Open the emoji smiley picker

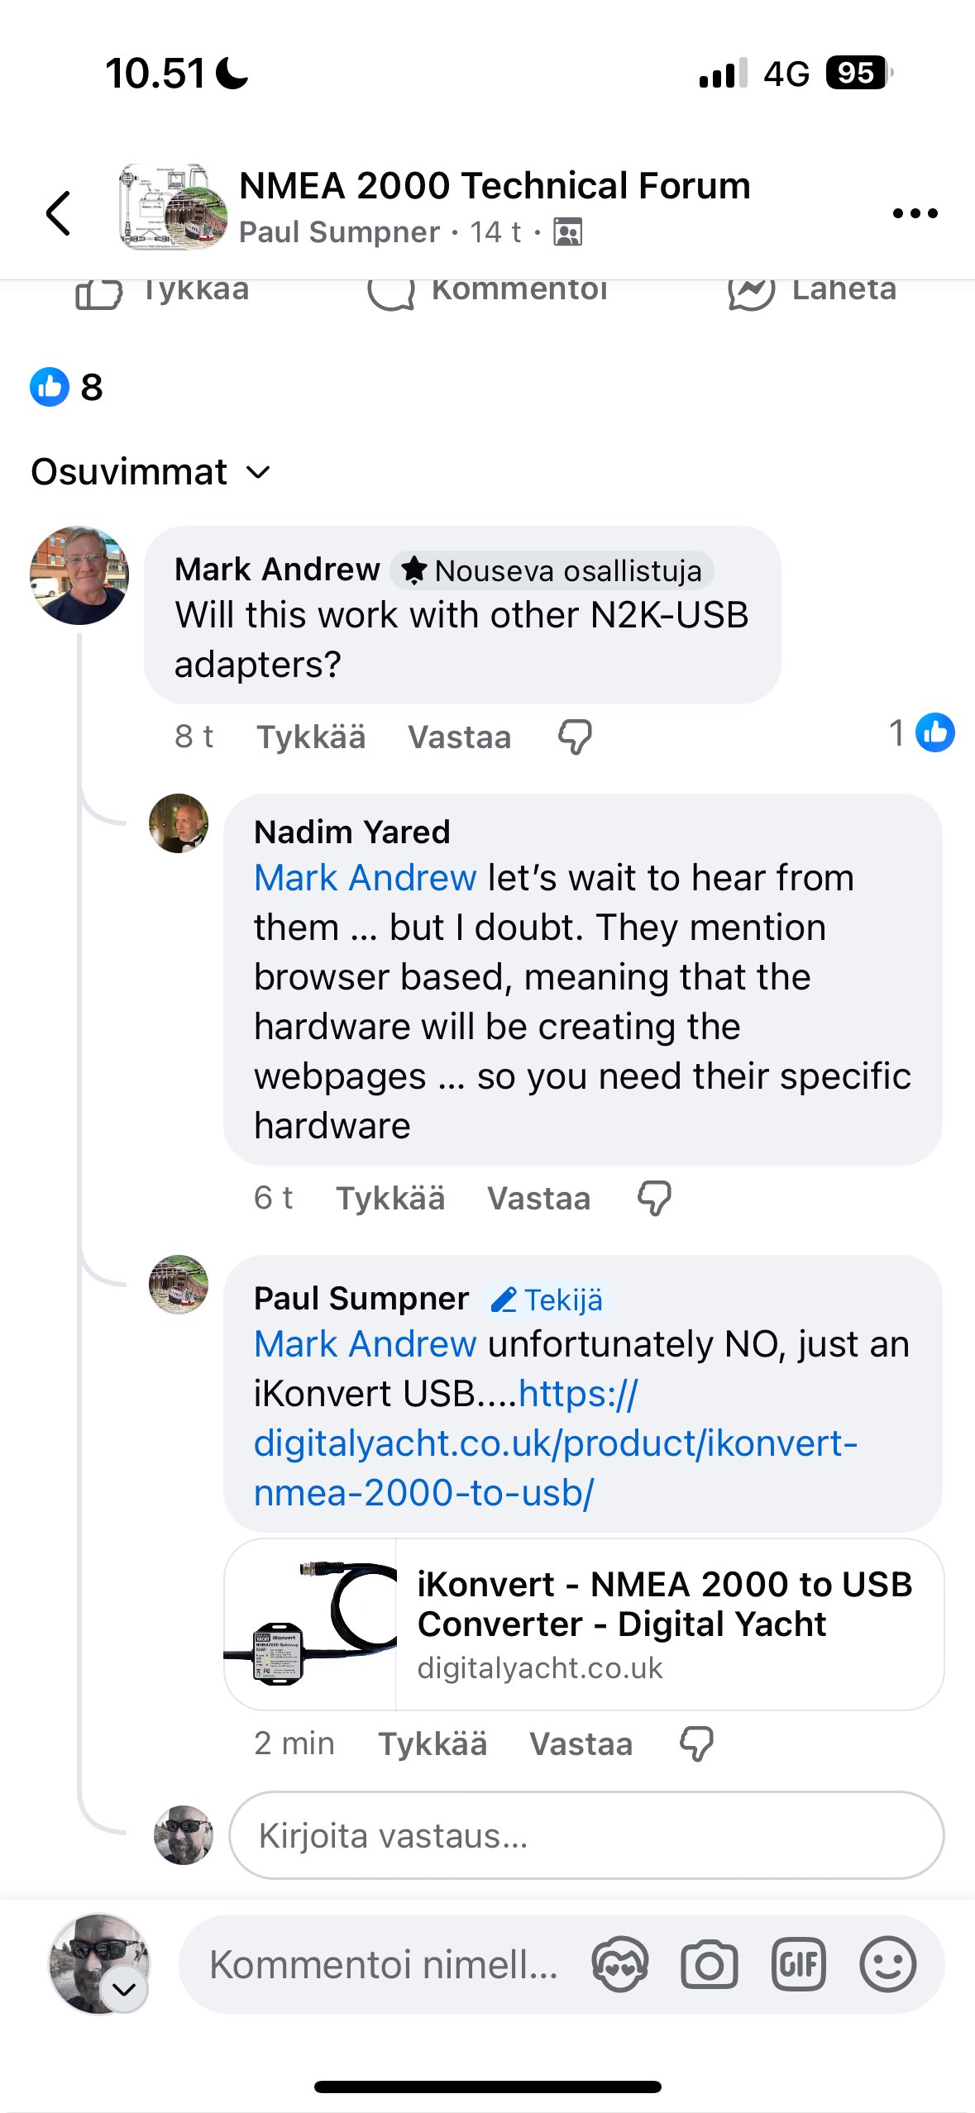(x=887, y=1965)
